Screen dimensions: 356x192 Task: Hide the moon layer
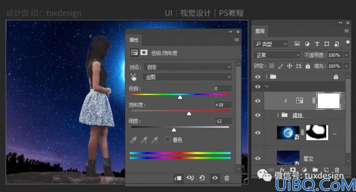(258, 133)
